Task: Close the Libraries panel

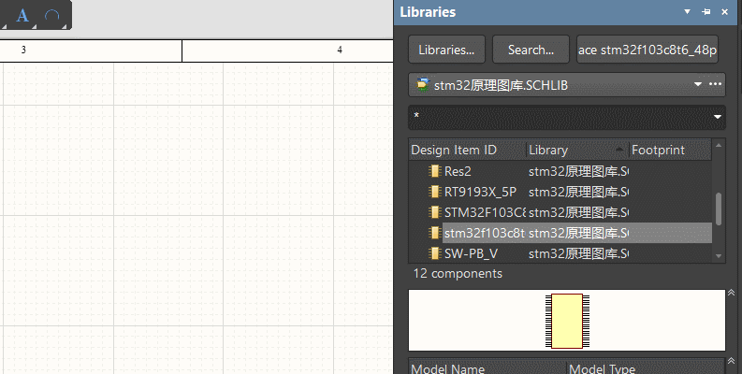Action: tap(724, 12)
